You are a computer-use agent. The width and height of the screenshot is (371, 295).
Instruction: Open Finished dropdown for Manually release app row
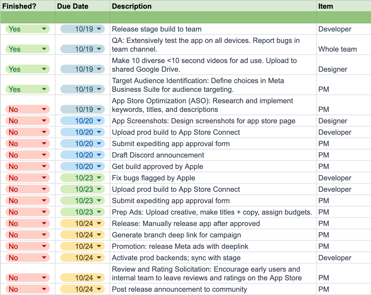point(28,224)
